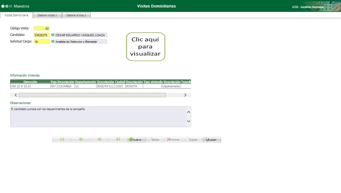The width and height of the screenshot is (341, 193).
Task: Click the clipboard icon on Copiar
Action: pyautogui.click(x=188, y=139)
